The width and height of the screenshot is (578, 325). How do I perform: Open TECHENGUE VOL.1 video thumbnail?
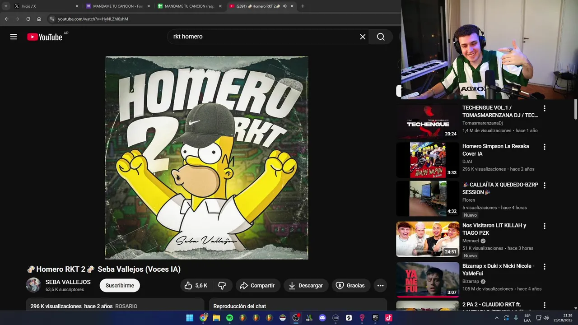pyautogui.click(x=428, y=122)
